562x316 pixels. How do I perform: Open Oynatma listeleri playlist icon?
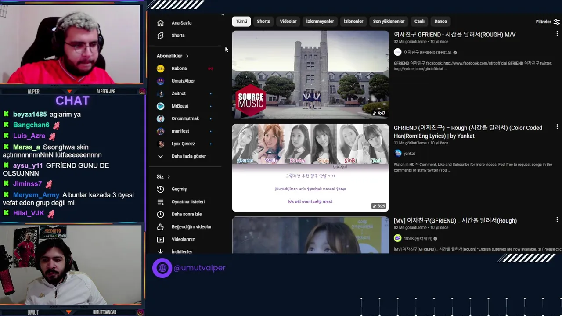click(x=161, y=202)
